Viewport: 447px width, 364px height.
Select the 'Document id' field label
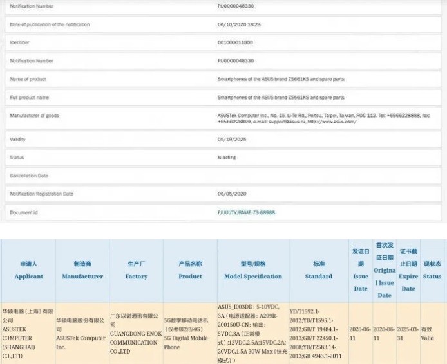[24, 212]
